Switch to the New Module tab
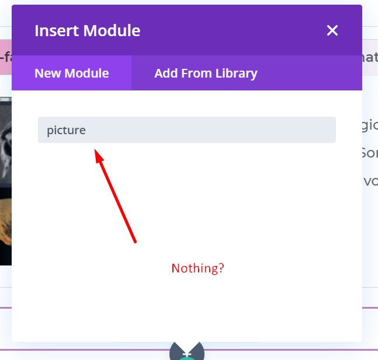 point(72,74)
